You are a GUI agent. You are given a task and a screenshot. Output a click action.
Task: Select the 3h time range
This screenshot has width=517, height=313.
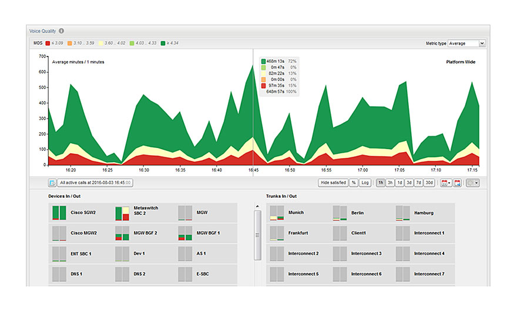(390, 183)
